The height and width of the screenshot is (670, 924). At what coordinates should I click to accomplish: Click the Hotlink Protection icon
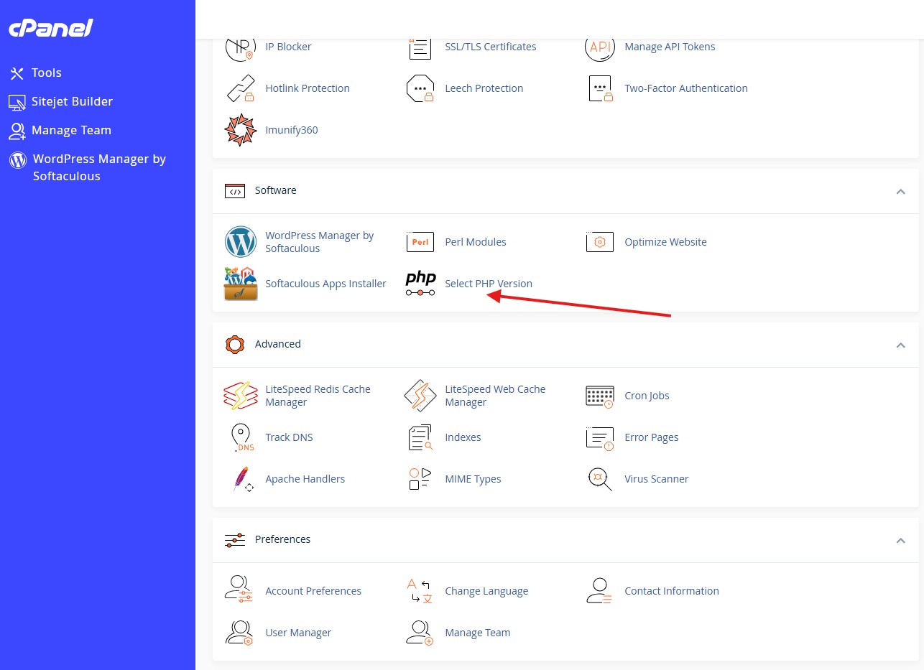(240, 88)
